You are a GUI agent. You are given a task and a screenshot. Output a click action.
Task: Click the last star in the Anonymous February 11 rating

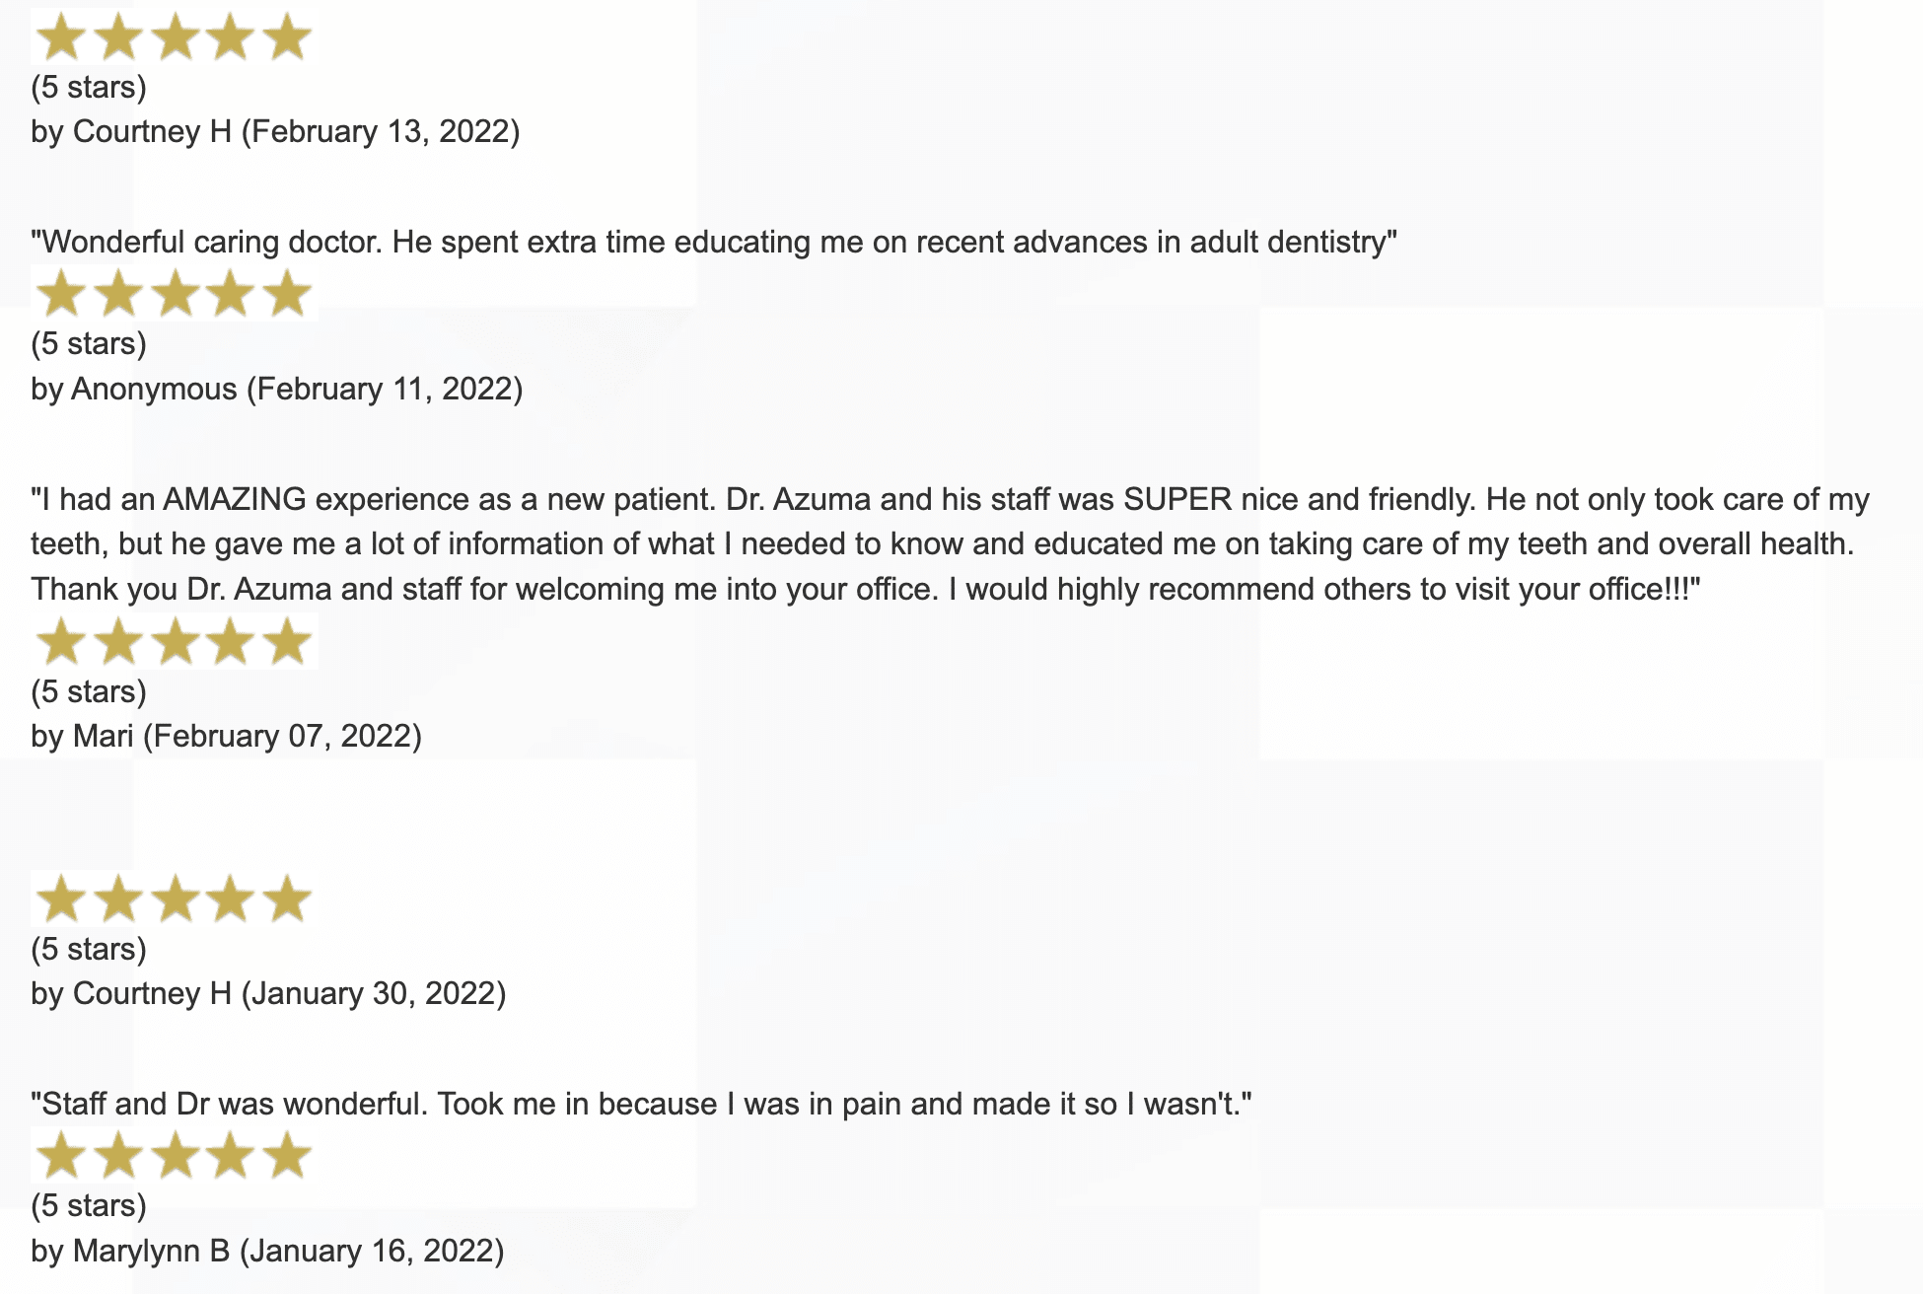(287, 295)
